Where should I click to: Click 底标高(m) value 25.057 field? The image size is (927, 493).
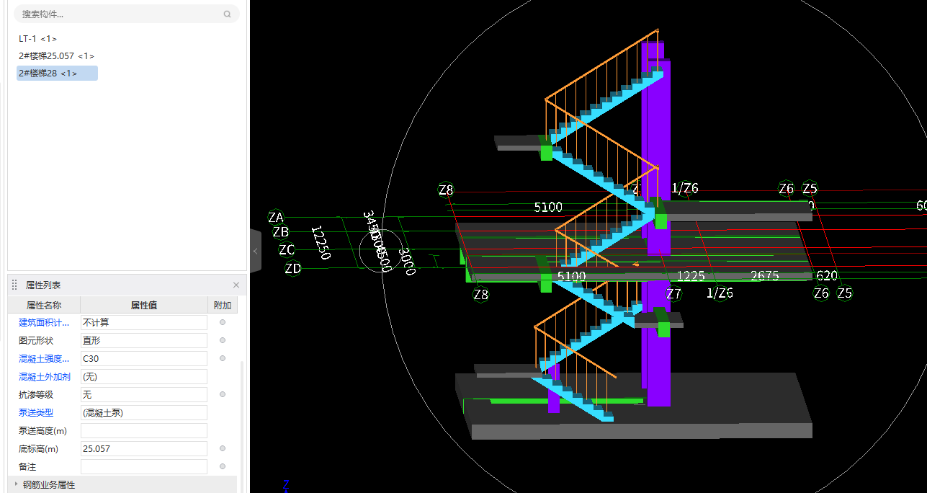click(144, 449)
